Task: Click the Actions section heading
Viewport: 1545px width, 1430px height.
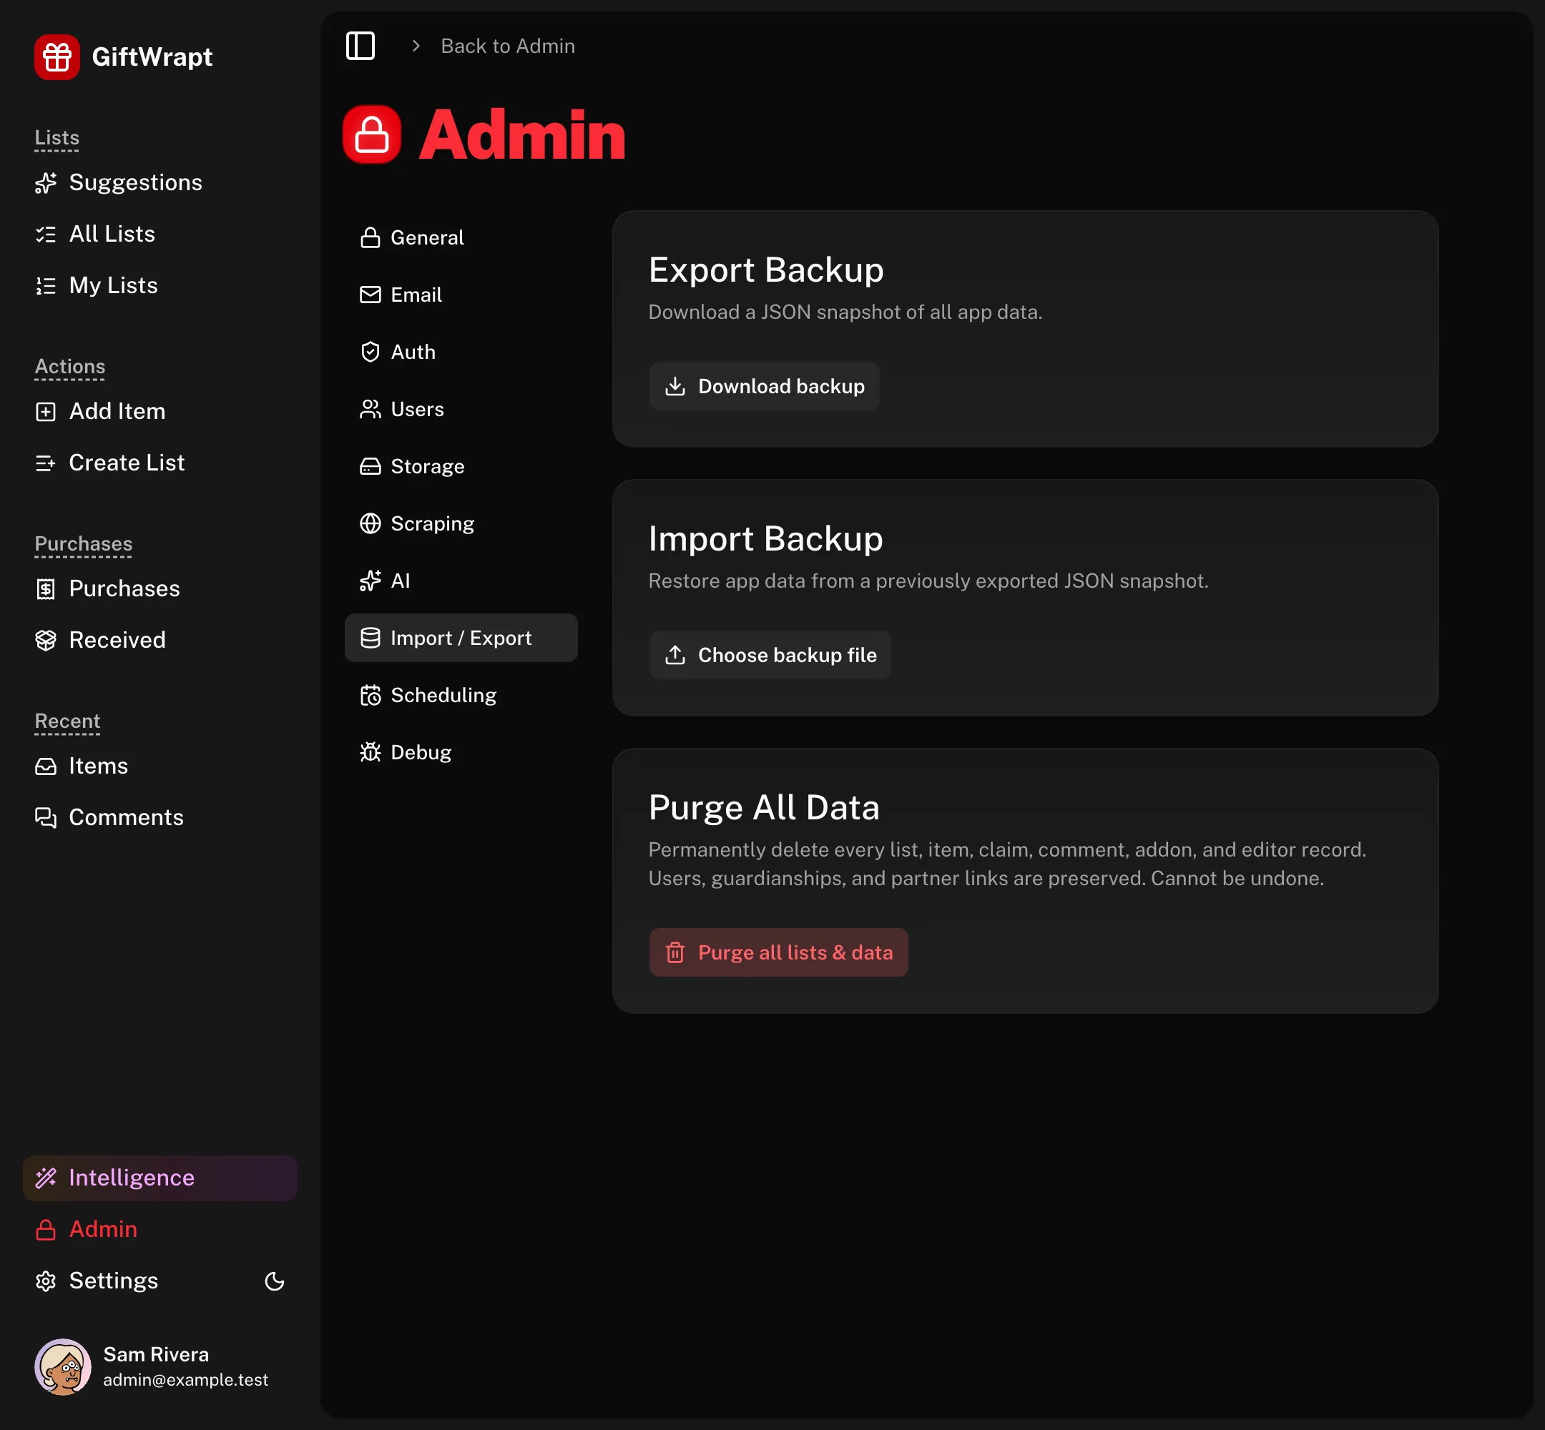Action: tap(69, 367)
